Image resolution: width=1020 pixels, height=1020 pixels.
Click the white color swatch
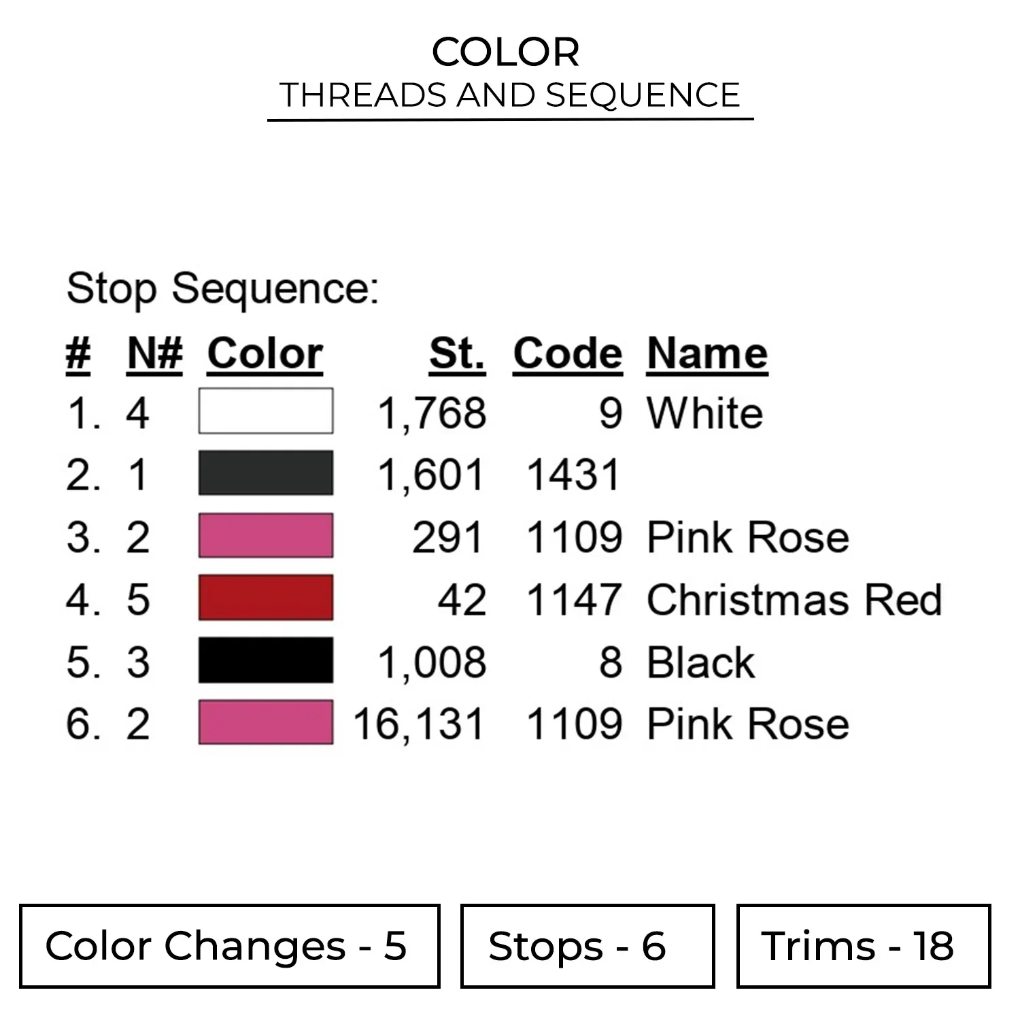[265, 411]
